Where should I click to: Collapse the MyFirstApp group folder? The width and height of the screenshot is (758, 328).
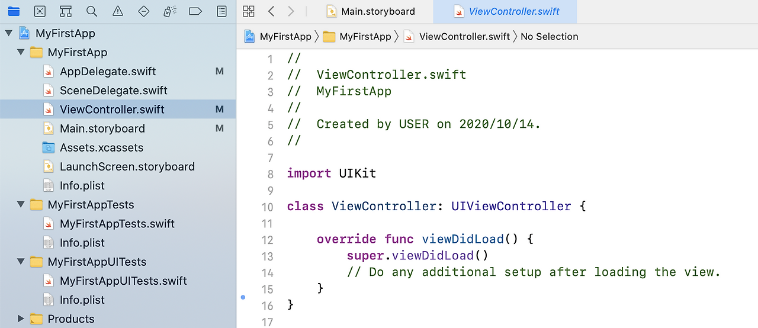pos(21,52)
